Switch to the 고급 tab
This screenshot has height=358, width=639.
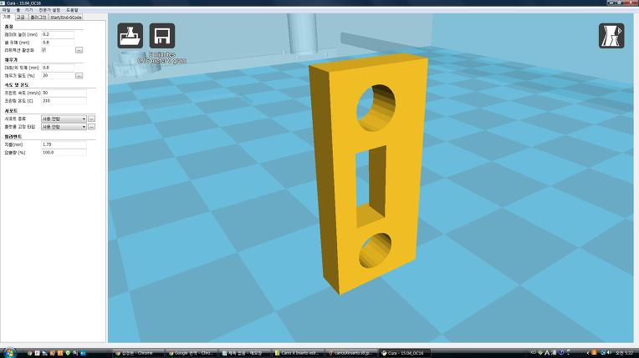[20, 17]
